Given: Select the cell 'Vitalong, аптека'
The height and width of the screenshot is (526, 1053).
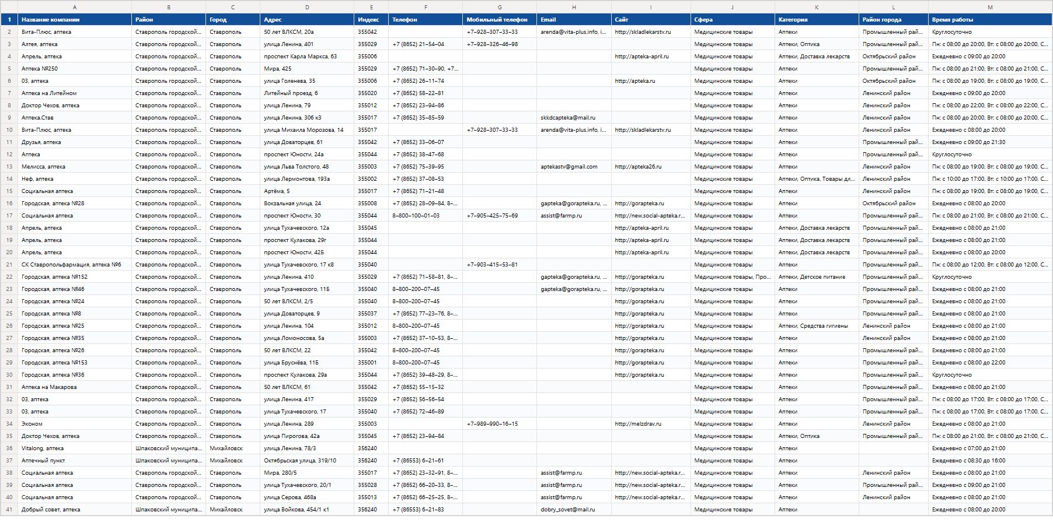Looking at the screenshot, I should [75, 448].
